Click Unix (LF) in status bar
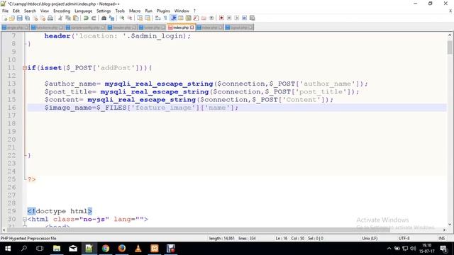 (370, 238)
